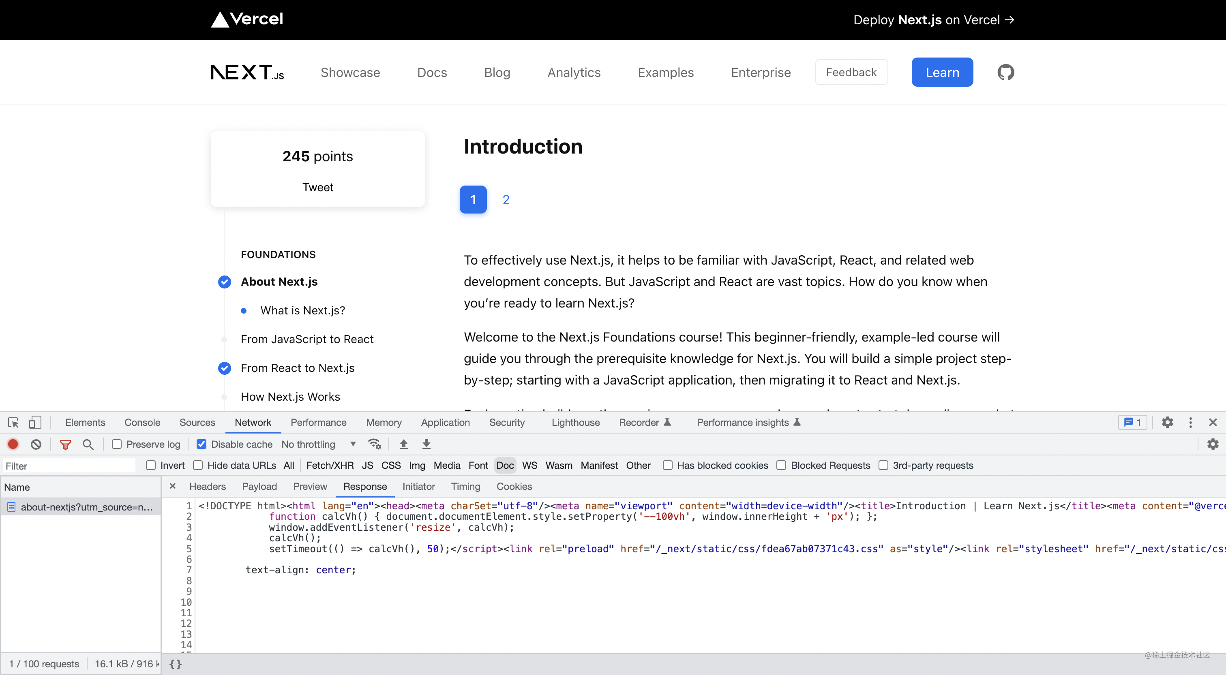Clear the network log
This screenshot has width=1226, height=675.
36,444
